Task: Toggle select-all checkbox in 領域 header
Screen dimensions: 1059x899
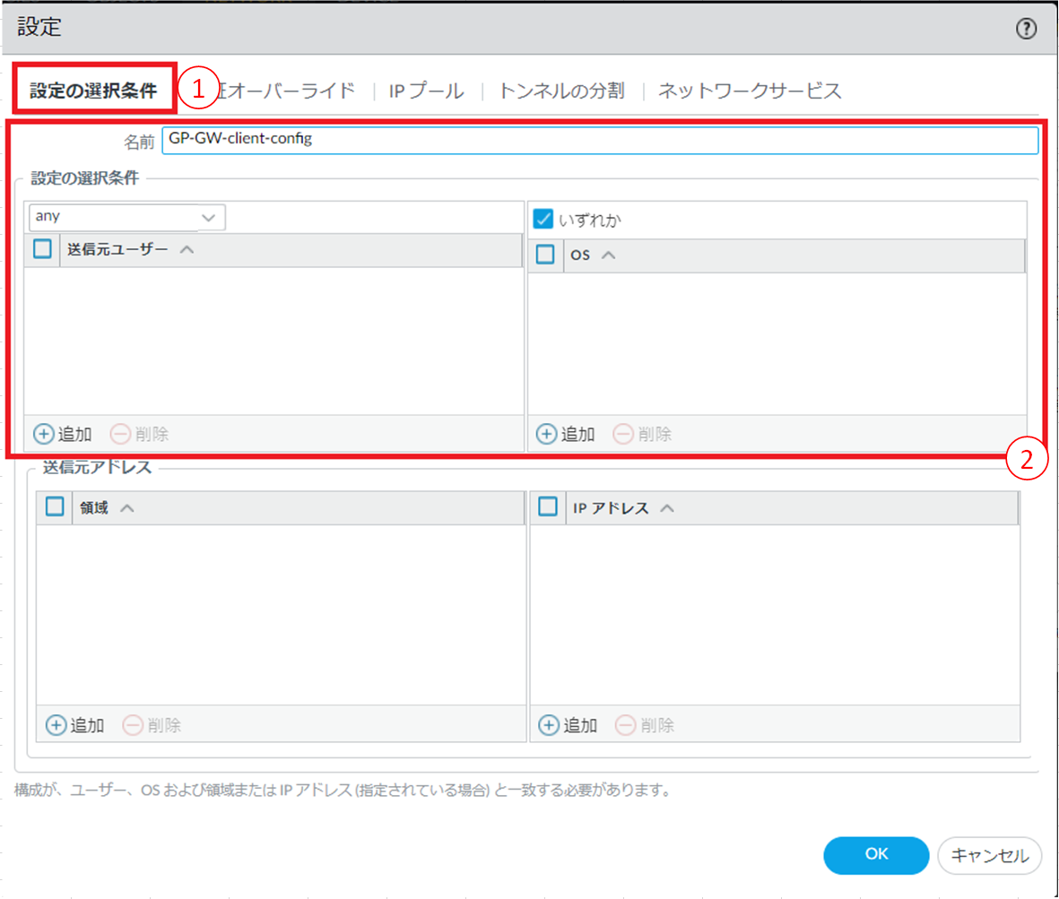Action: pos(55,507)
